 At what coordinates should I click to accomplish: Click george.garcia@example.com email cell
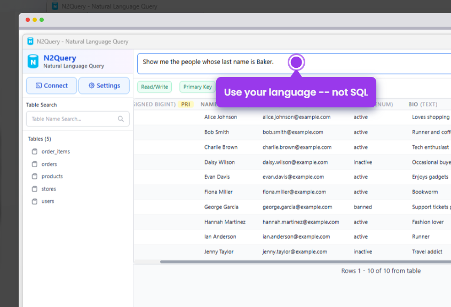[x=297, y=207]
